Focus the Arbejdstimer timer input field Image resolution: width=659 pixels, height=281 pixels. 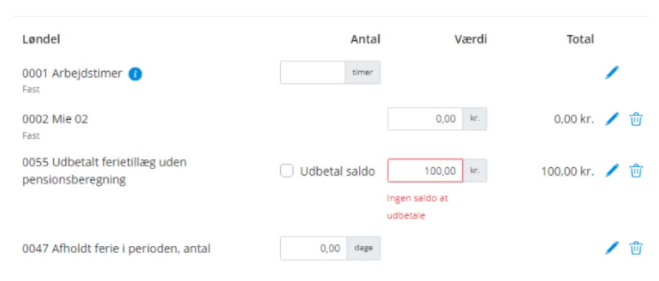click(313, 73)
